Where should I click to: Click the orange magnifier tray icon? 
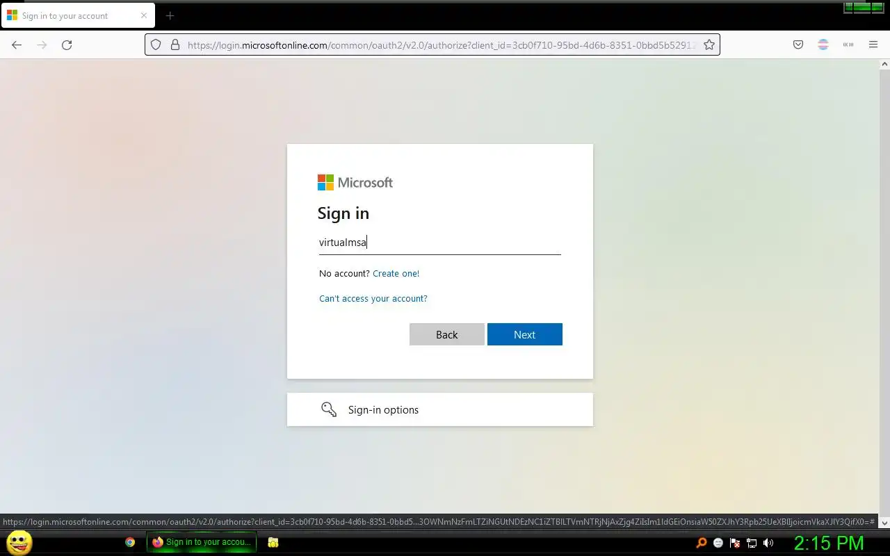[702, 543]
